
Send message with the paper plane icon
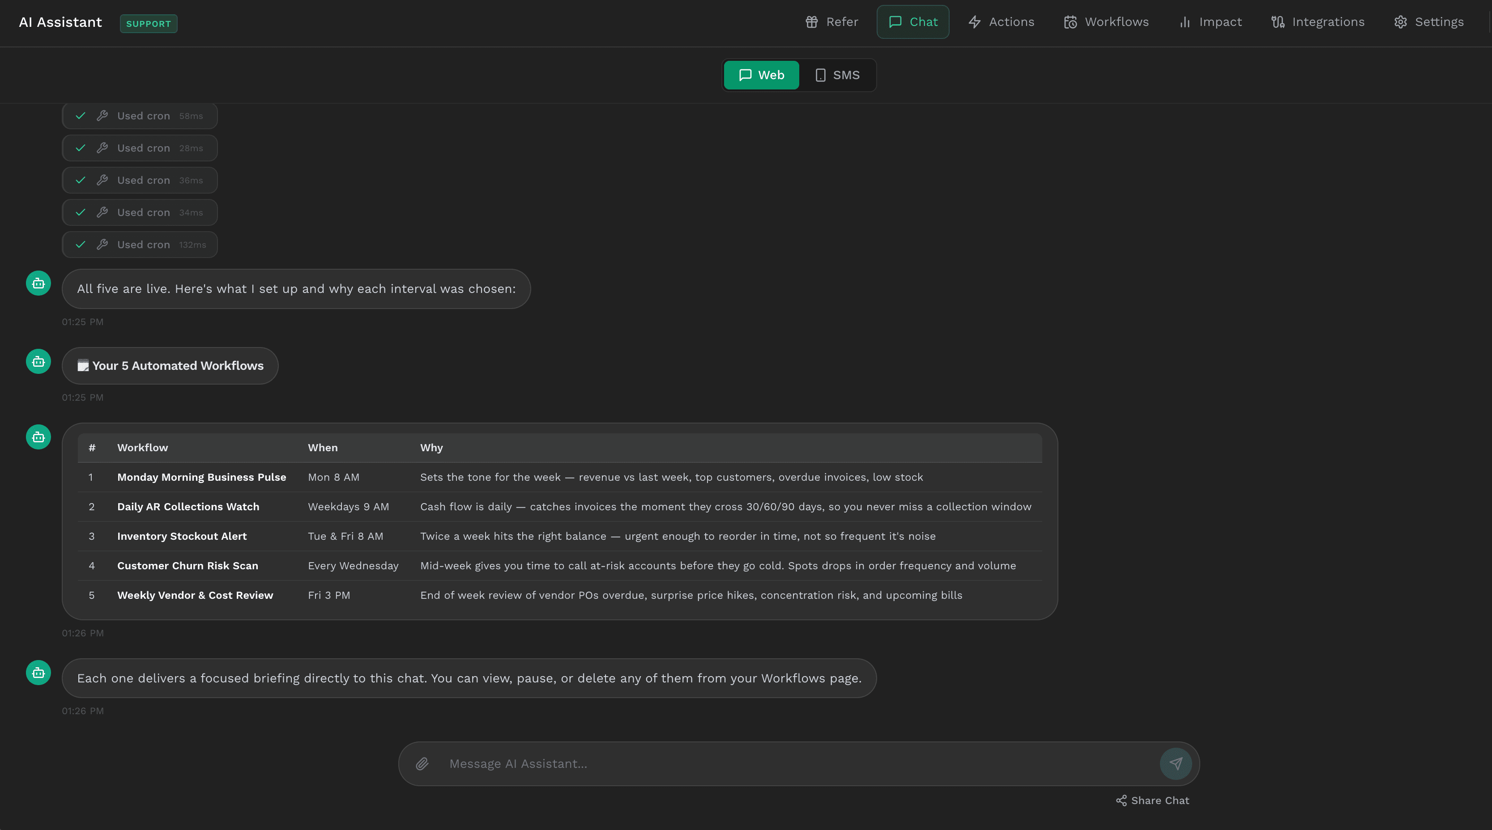tap(1176, 763)
